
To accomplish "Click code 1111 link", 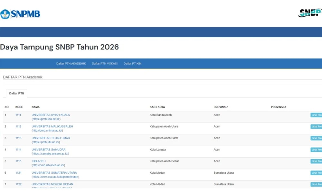I will (18, 115).
